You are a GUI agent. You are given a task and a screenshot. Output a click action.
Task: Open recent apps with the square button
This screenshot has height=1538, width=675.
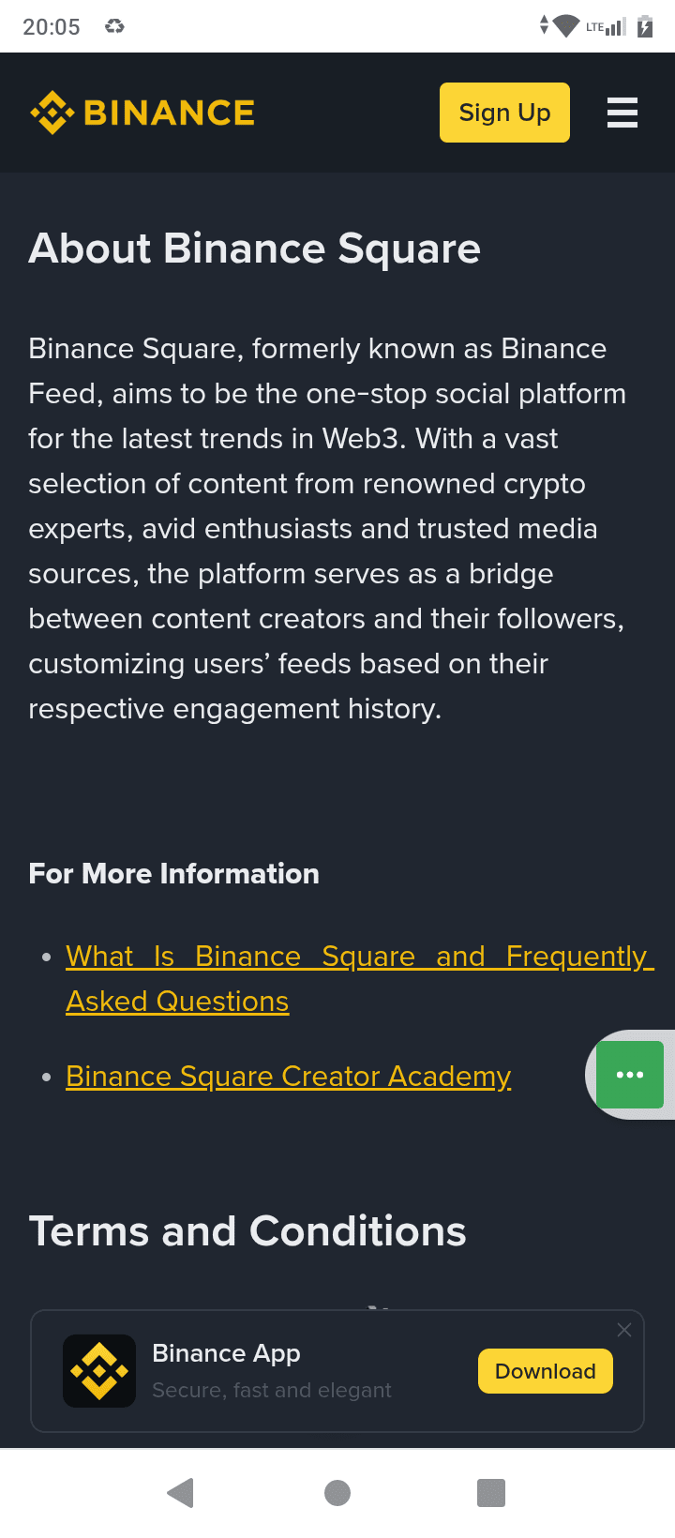491,1492
